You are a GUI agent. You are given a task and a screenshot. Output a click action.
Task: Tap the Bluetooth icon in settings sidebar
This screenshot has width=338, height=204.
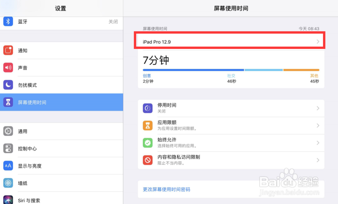[8, 22]
